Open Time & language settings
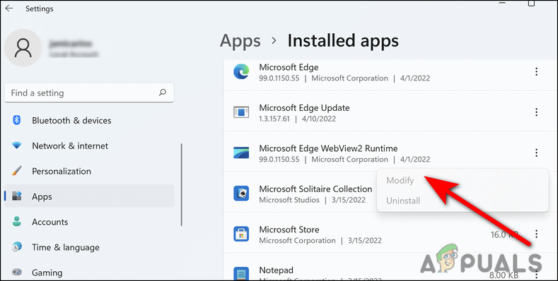 click(66, 247)
